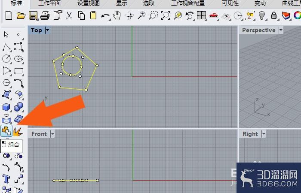Click the Explode tool icon

[18, 131]
